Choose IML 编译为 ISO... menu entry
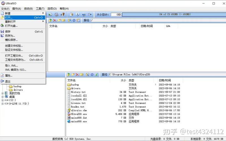Viewport: 226px width, 141px height. pos(23,70)
